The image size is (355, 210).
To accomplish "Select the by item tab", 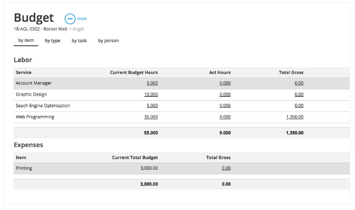I will tap(26, 40).
